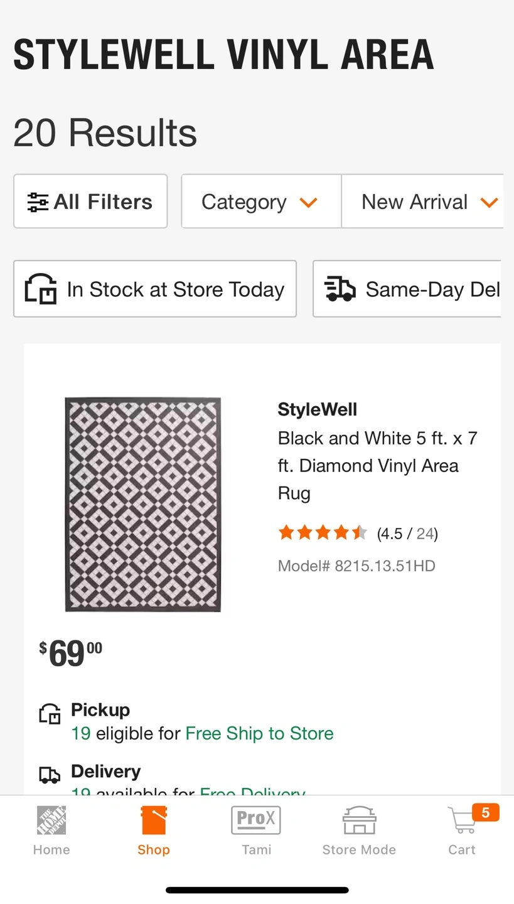Open the All Filters panel
Viewport: 514px width, 904px height.
(x=90, y=202)
